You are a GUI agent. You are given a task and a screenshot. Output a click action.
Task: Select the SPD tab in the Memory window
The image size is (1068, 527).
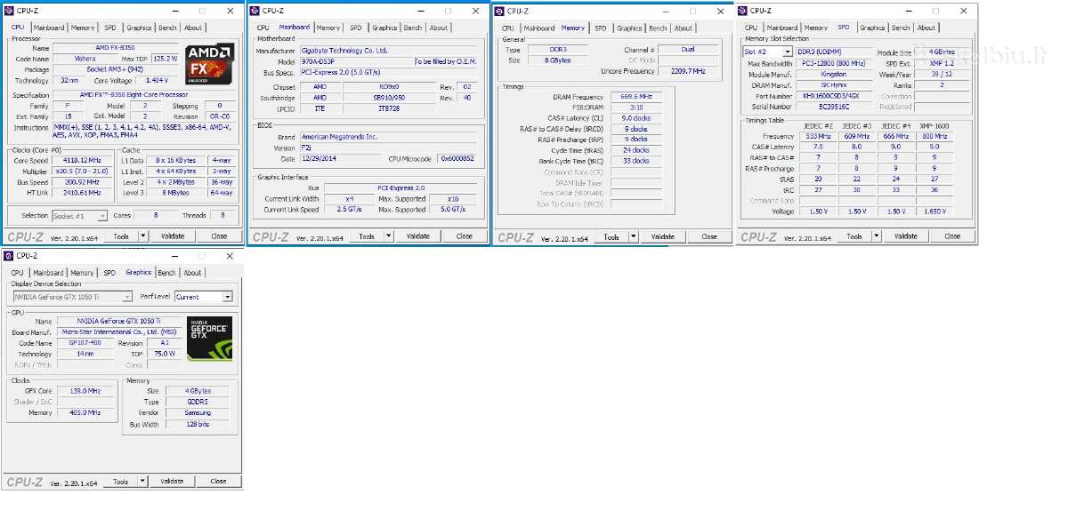coord(600,28)
